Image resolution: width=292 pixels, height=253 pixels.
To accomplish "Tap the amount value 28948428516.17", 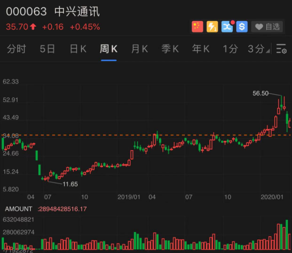I will tap(62, 209).
